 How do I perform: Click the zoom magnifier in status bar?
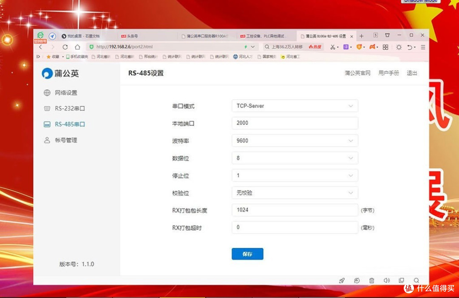click(416, 281)
